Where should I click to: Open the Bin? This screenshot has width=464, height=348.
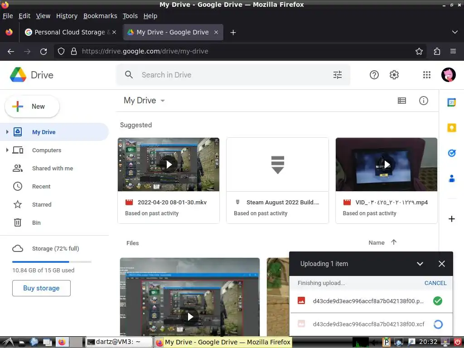coord(36,222)
